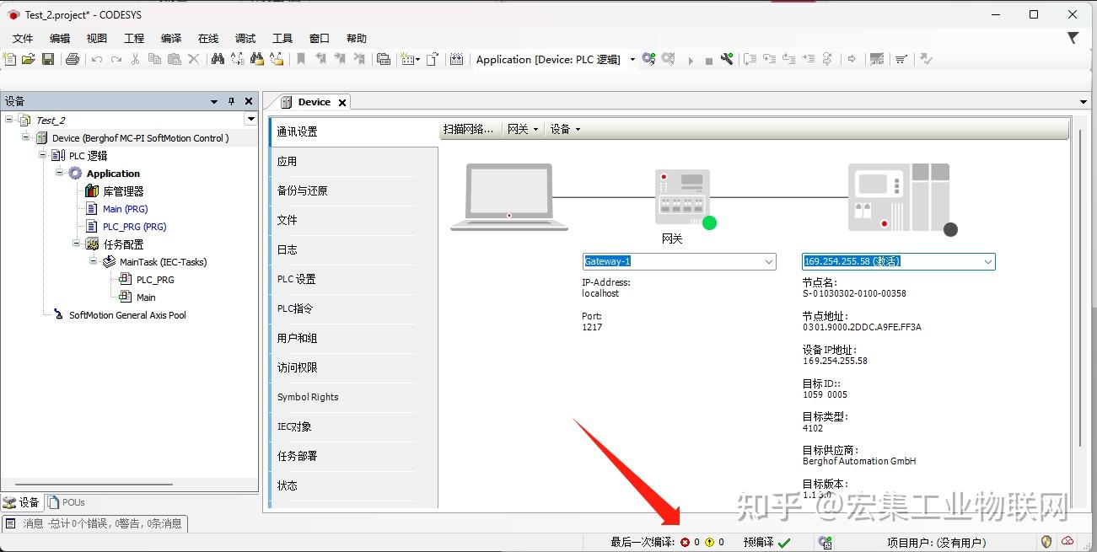Start the application with the Run icon
Viewport: 1097px width, 552px height.
pyautogui.click(x=691, y=59)
